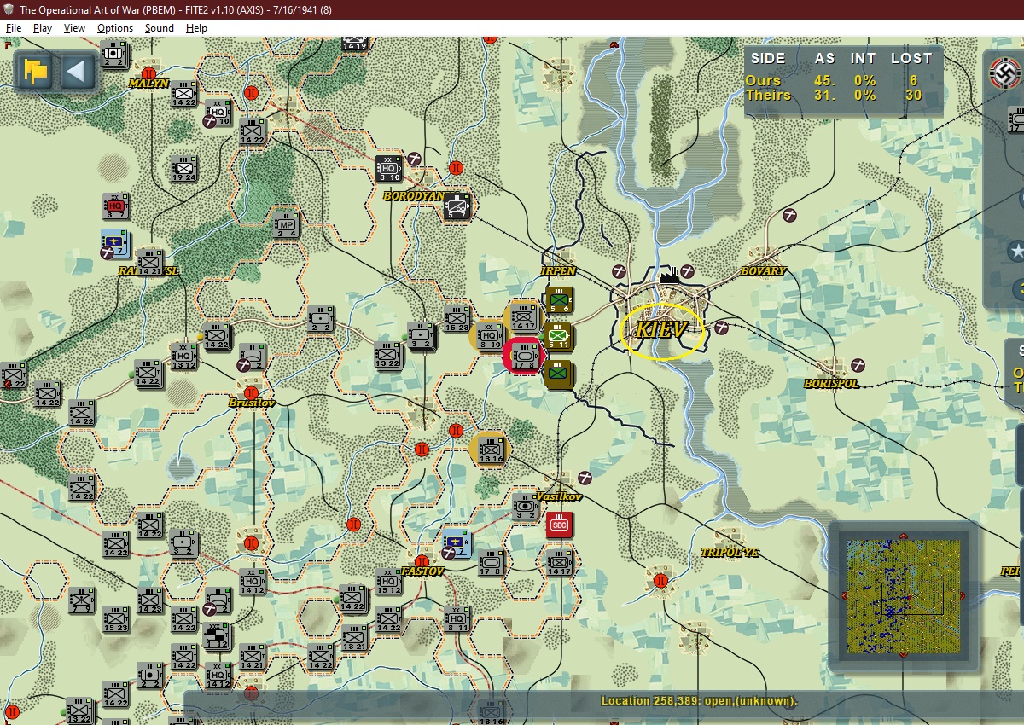
Task: Select the 3-2 unit next to Vasilkov
Action: tap(525, 507)
